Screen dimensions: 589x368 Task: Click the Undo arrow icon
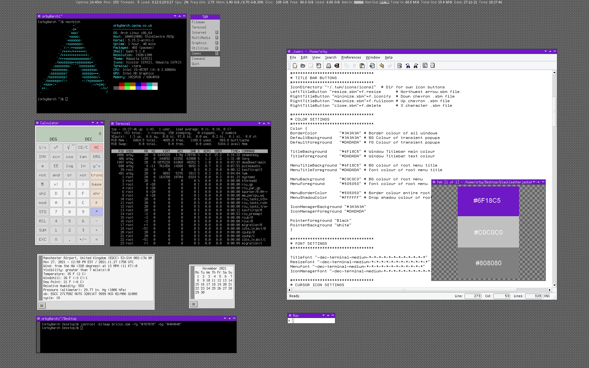pos(382,66)
